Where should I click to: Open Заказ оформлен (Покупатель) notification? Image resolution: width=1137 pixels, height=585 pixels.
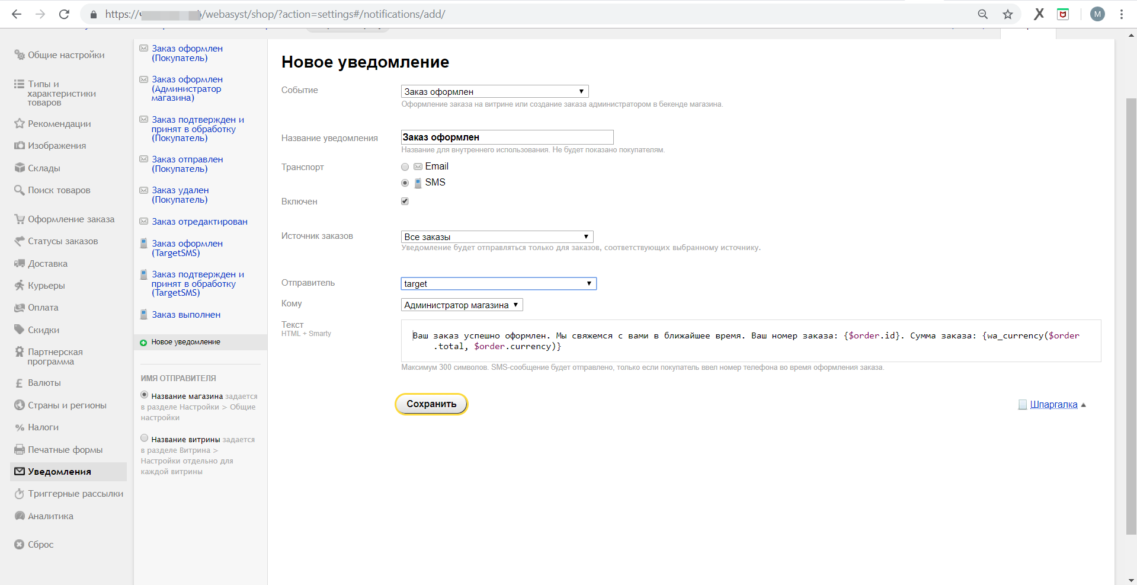tap(187, 53)
